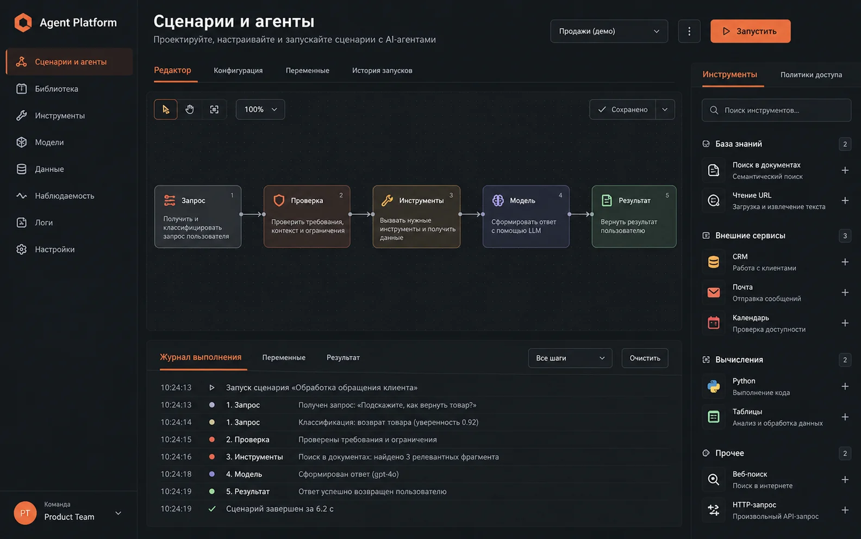This screenshot has height=539, width=861.
Task: Click the Сохранено status button
Action: [x=622, y=109]
